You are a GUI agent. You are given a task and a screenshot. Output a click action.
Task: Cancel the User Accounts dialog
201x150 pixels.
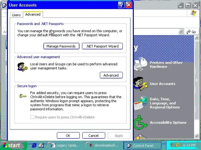(94, 135)
